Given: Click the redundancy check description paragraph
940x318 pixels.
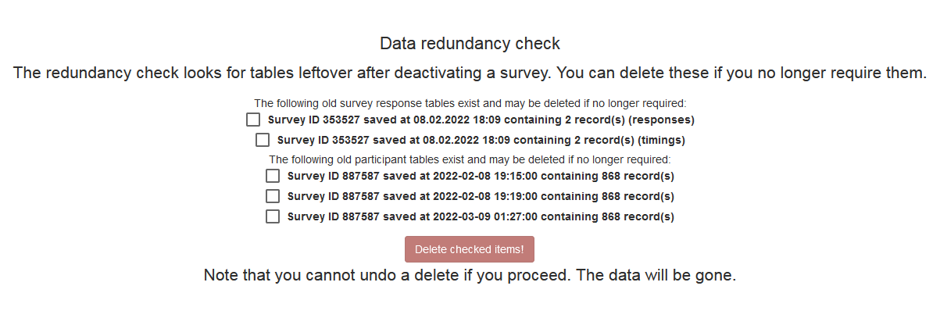Looking at the screenshot, I should point(470,73).
